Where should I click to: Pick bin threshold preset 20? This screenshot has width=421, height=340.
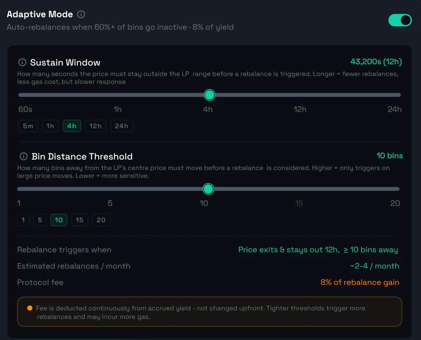pyautogui.click(x=101, y=220)
